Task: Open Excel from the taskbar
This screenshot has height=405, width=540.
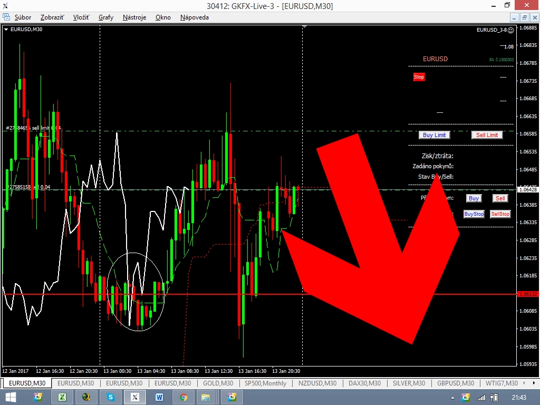Action: [62, 398]
